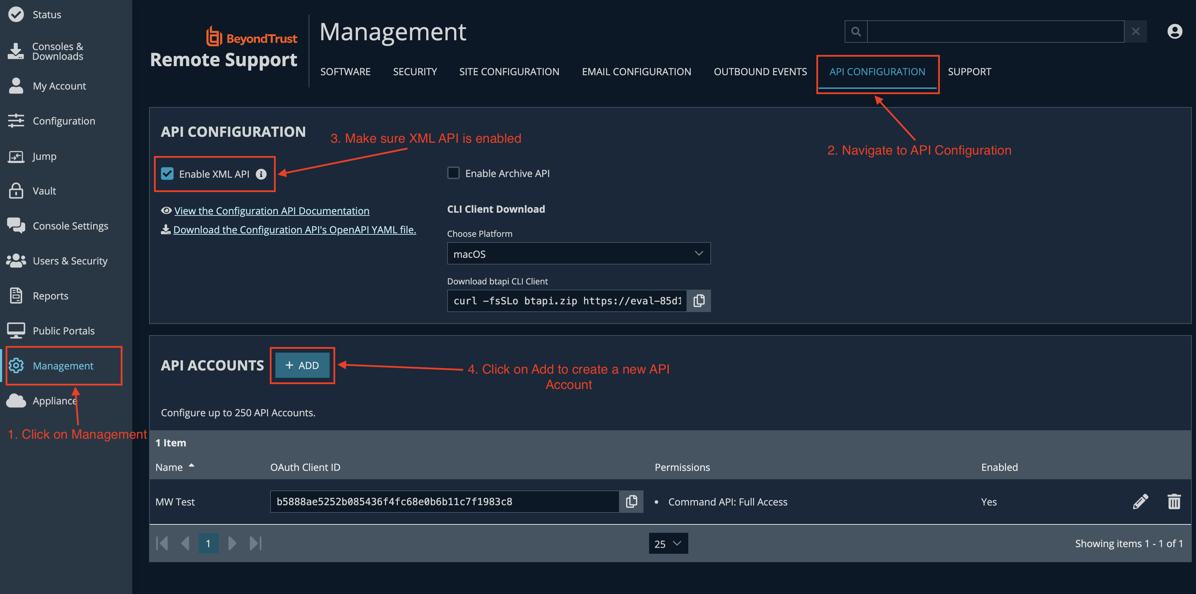Go to next page of API accounts
The height and width of the screenshot is (594, 1196).
click(232, 543)
